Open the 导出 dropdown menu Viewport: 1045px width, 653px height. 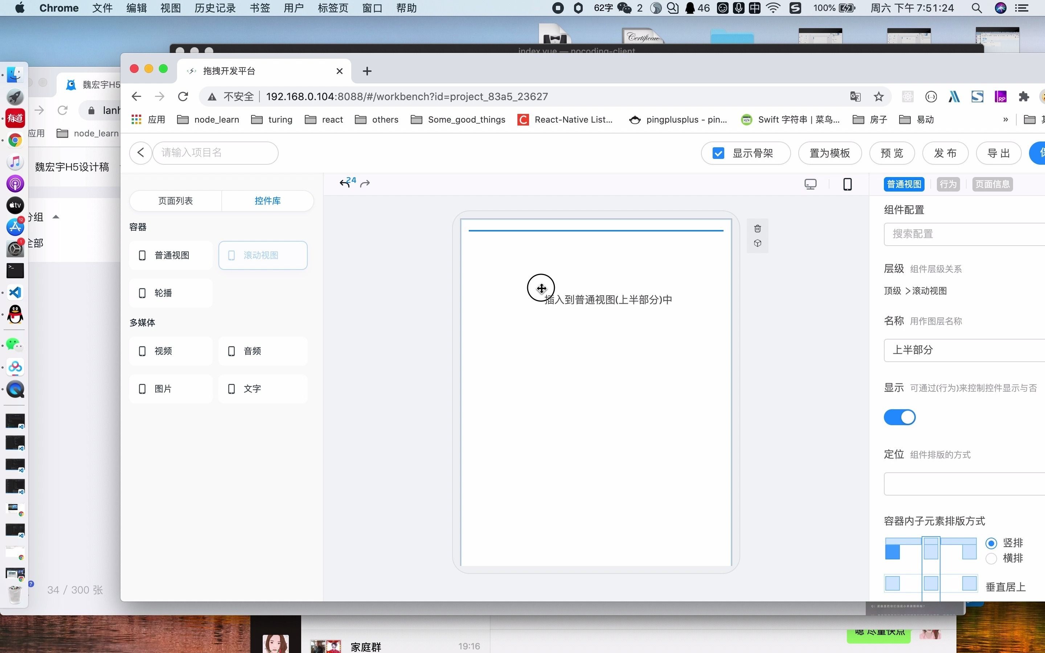997,152
